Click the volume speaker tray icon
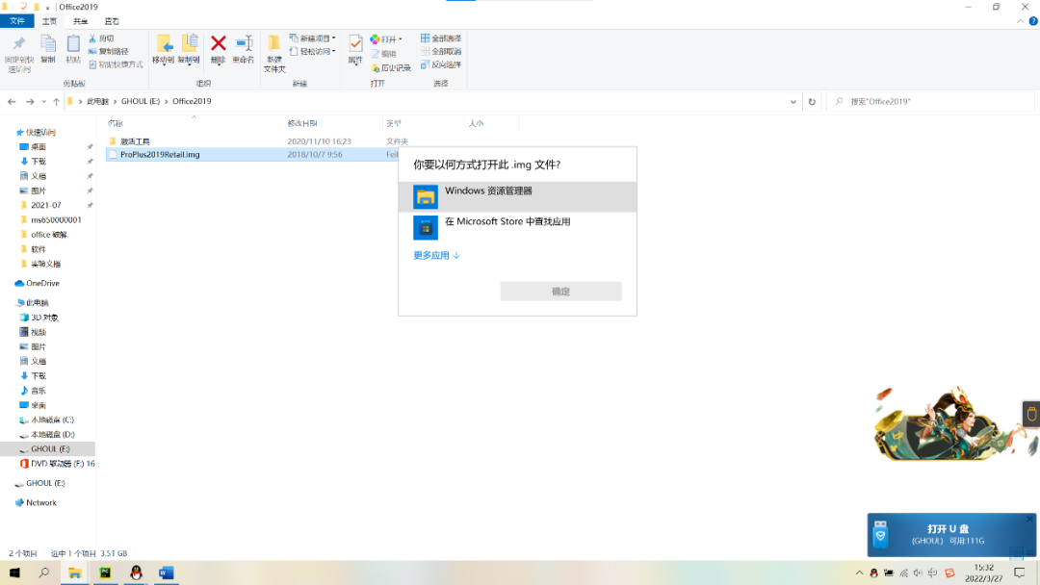This screenshot has width=1040, height=585. click(918, 573)
